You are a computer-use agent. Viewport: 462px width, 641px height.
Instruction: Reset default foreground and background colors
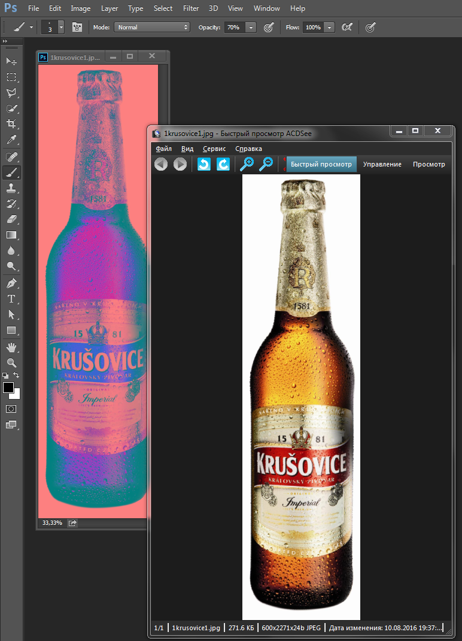tap(5, 375)
